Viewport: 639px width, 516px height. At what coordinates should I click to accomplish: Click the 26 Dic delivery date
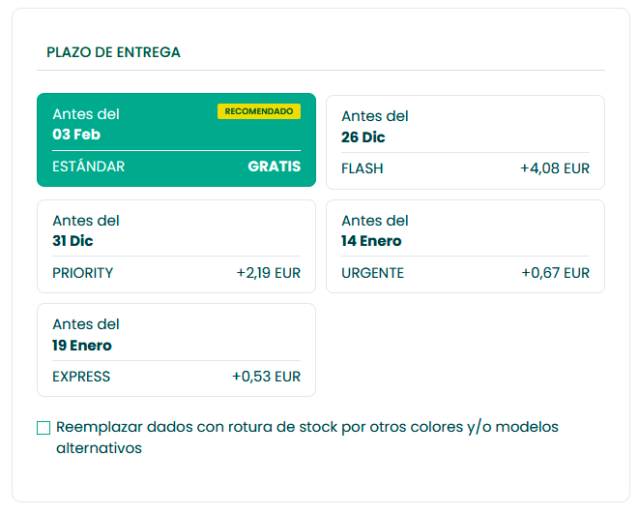point(363,137)
